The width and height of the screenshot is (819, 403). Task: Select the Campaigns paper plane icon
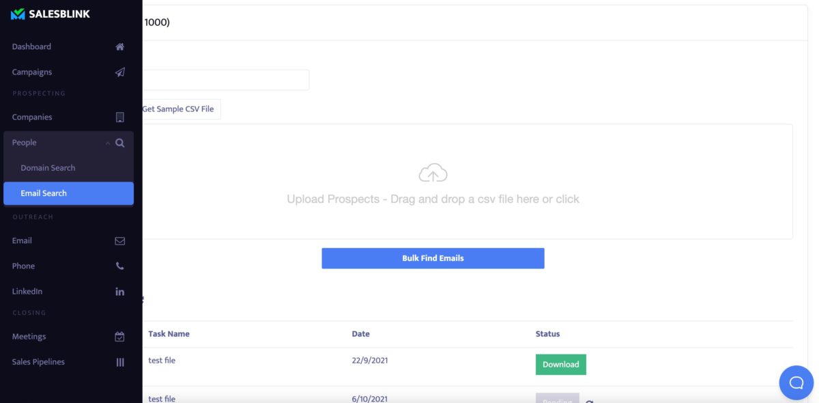(119, 72)
